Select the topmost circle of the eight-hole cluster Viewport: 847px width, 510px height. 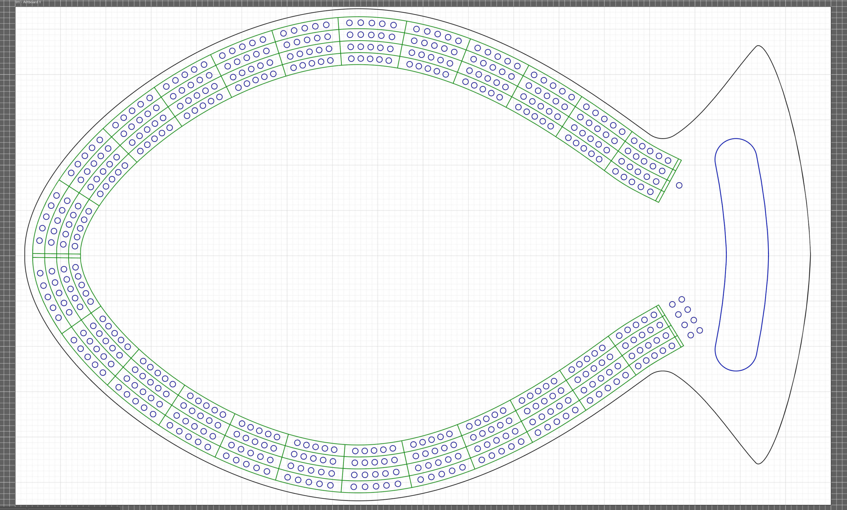pos(682,299)
